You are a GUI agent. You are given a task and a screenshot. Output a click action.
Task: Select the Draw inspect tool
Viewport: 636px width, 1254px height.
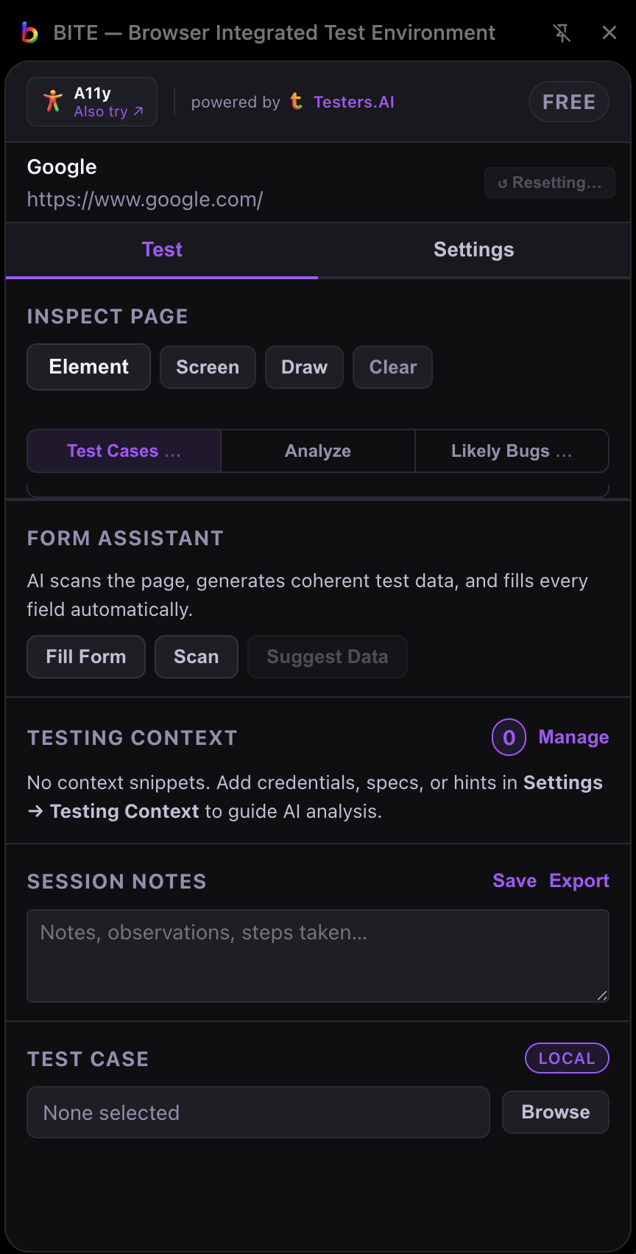tap(304, 367)
